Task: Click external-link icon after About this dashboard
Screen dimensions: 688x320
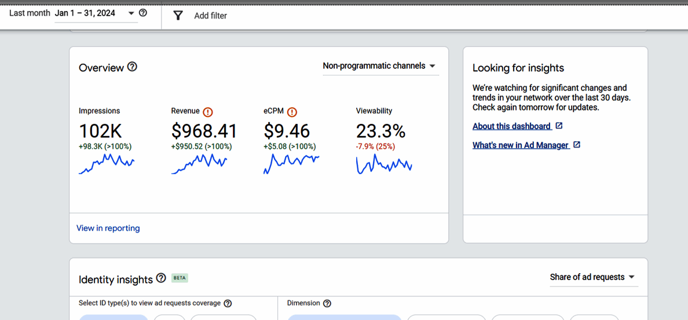Action: pyautogui.click(x=559, y=126)
